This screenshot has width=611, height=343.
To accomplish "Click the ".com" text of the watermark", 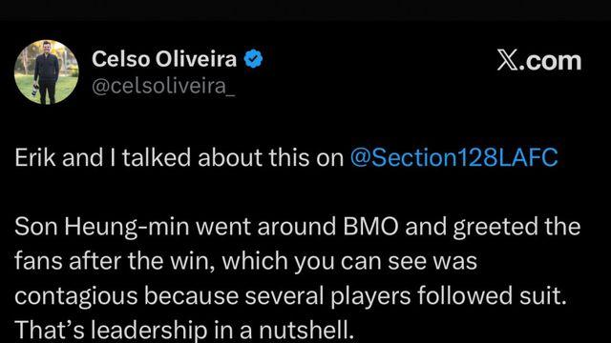I will point(550,61).
